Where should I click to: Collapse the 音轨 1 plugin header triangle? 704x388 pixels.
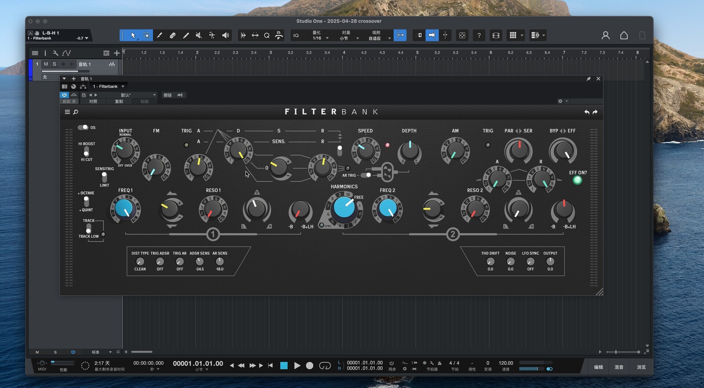tap(64, 79)
